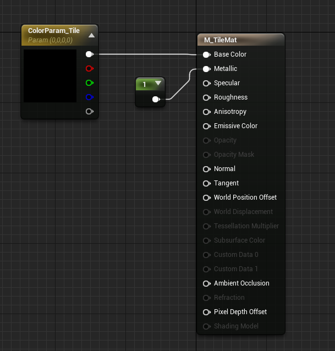Click the Tessellation Multiplier pin
The width and height of the screenshot is (335, 351).
206,226
